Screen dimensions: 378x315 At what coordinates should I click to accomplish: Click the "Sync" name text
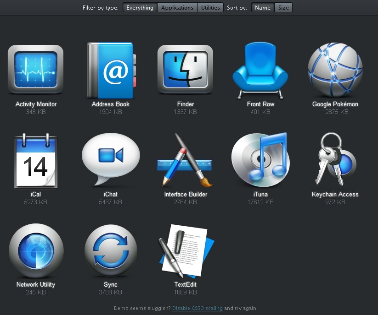[111, 285]
